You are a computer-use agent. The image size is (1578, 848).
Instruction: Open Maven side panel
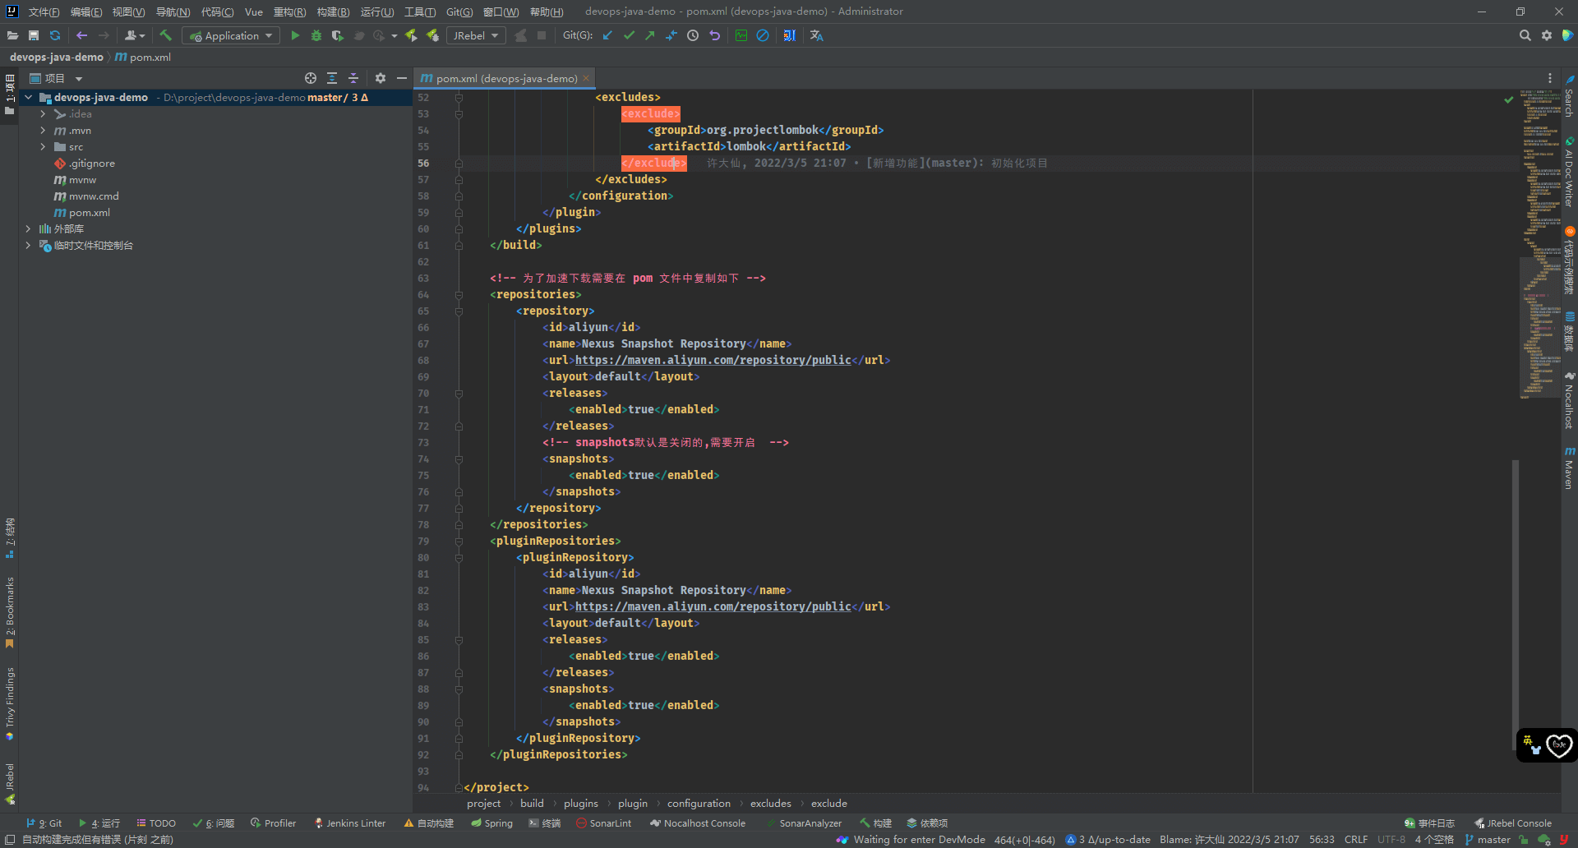(x=1569, y=468)
